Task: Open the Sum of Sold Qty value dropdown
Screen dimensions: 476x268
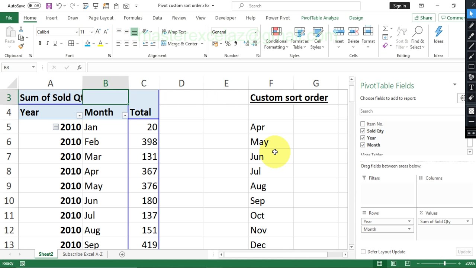Action: 467,222
